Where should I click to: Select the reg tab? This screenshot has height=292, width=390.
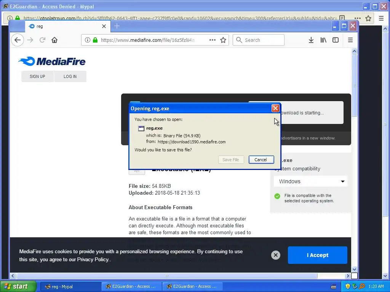point(67,26)
